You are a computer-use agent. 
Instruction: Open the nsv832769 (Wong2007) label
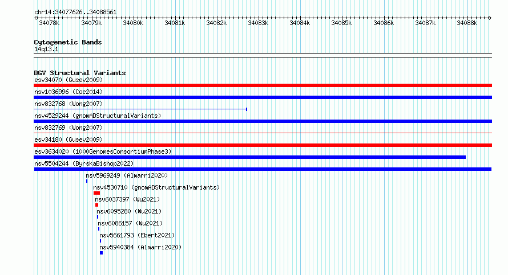(x=68, y=128)
